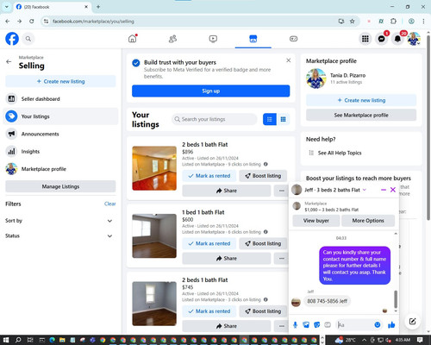Open more options for $745 flat
431x345 pixels.
pos(281,326)
